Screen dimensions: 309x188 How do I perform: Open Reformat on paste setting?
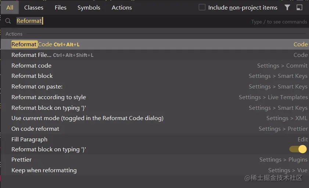(37, 87)
